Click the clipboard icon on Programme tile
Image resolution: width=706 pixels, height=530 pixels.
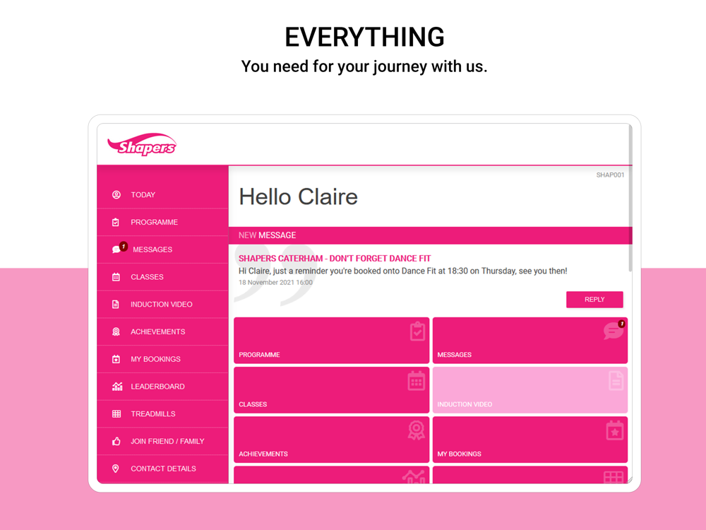[x=417, y=331]
